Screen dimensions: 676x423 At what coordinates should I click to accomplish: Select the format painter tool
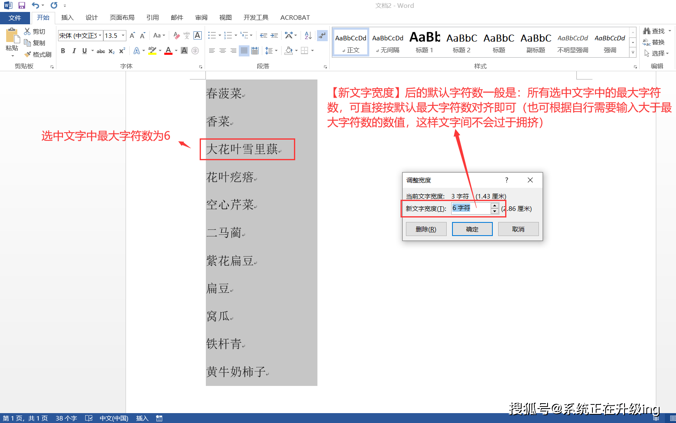point(38,54)
